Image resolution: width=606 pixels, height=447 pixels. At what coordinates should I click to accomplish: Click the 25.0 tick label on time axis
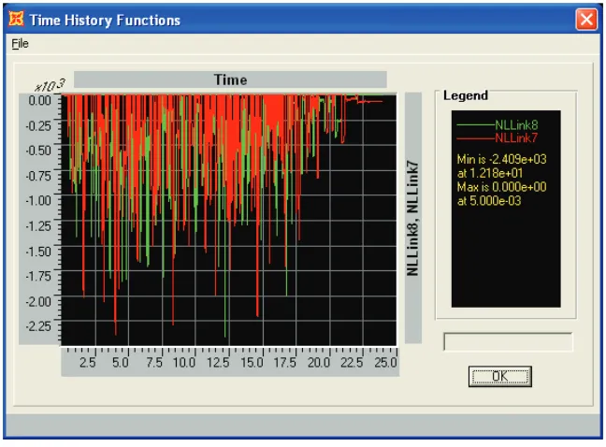tap(385, 363)
